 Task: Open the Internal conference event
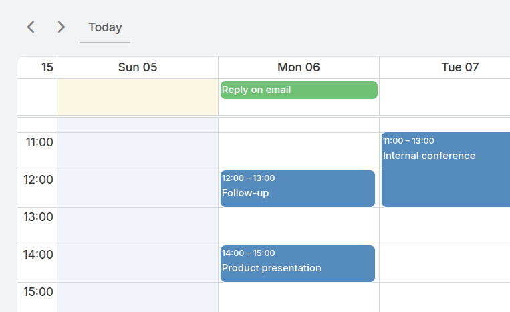[445, 170]
